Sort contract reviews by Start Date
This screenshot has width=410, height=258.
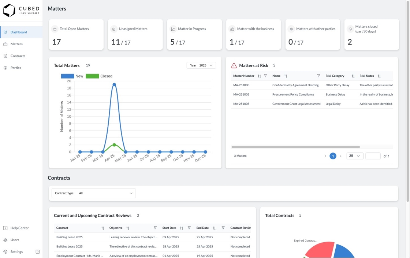point(182,228)
